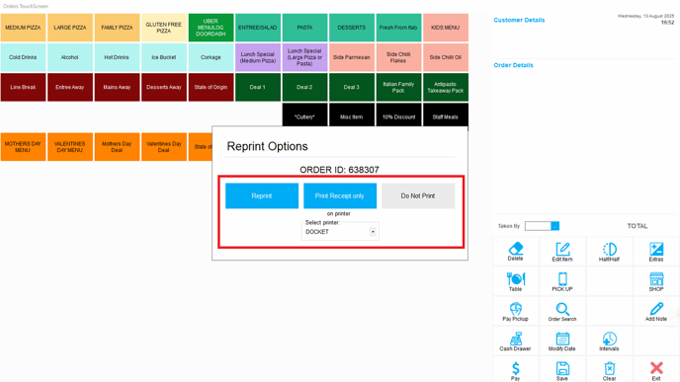
Task: Open the FAMILY PIZZA category
Action: click(117, 28)
